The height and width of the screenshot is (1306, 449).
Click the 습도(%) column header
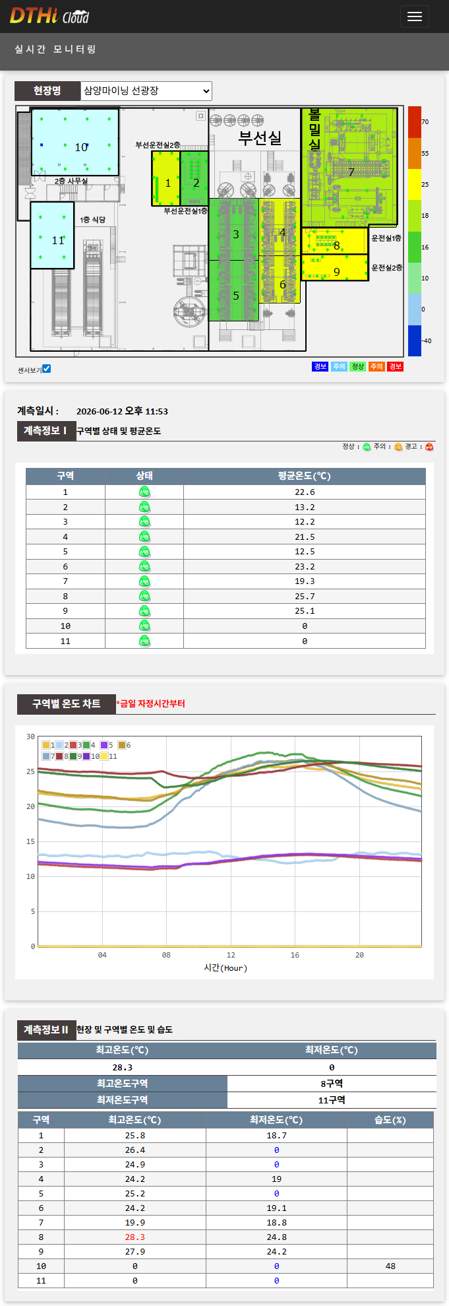390,1120
